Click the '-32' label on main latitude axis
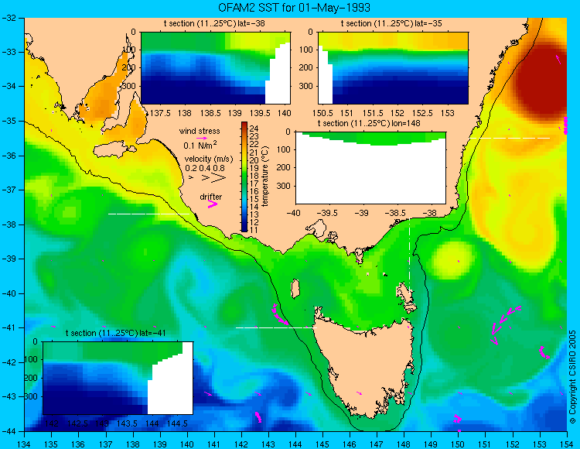 [9, 18]
